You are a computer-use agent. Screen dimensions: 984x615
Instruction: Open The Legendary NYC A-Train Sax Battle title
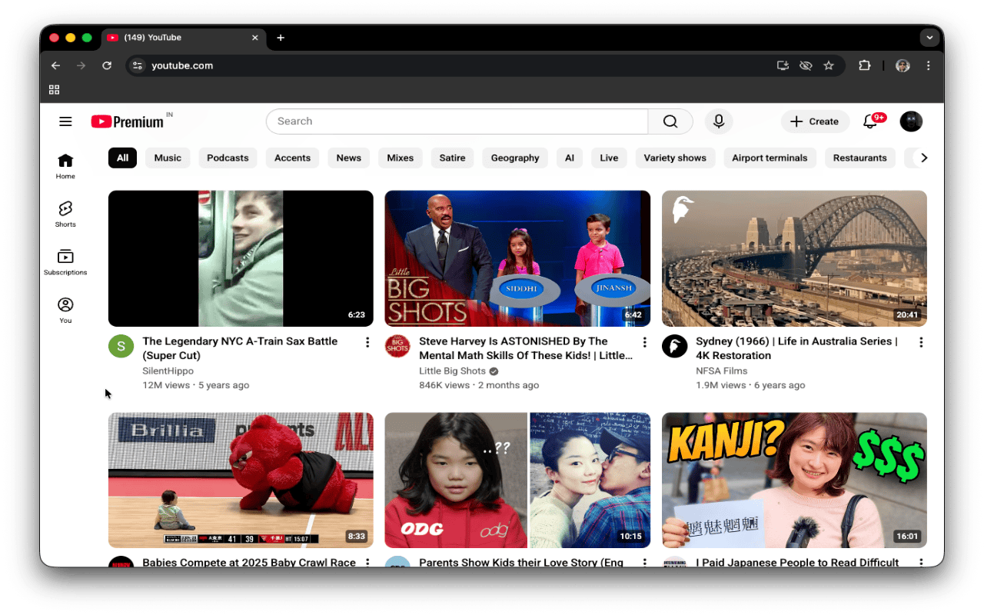240,348
